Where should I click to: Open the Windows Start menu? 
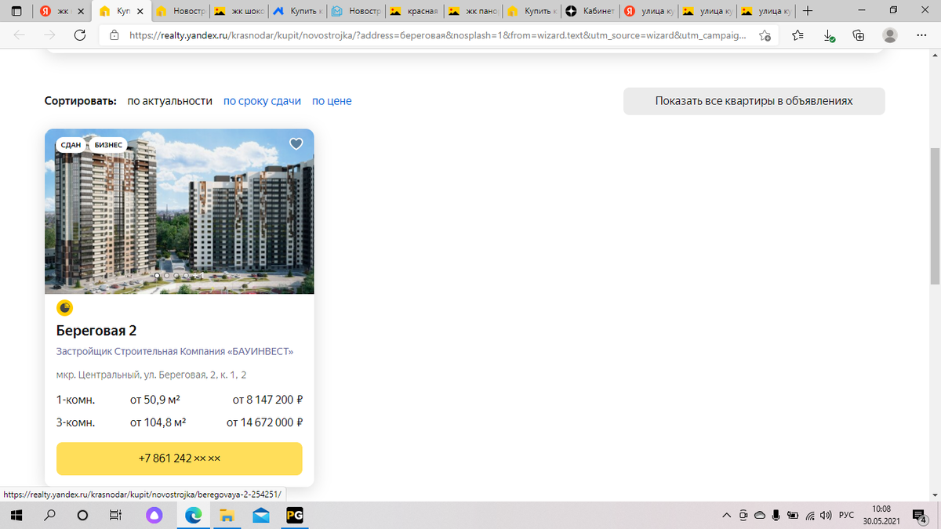16,516
